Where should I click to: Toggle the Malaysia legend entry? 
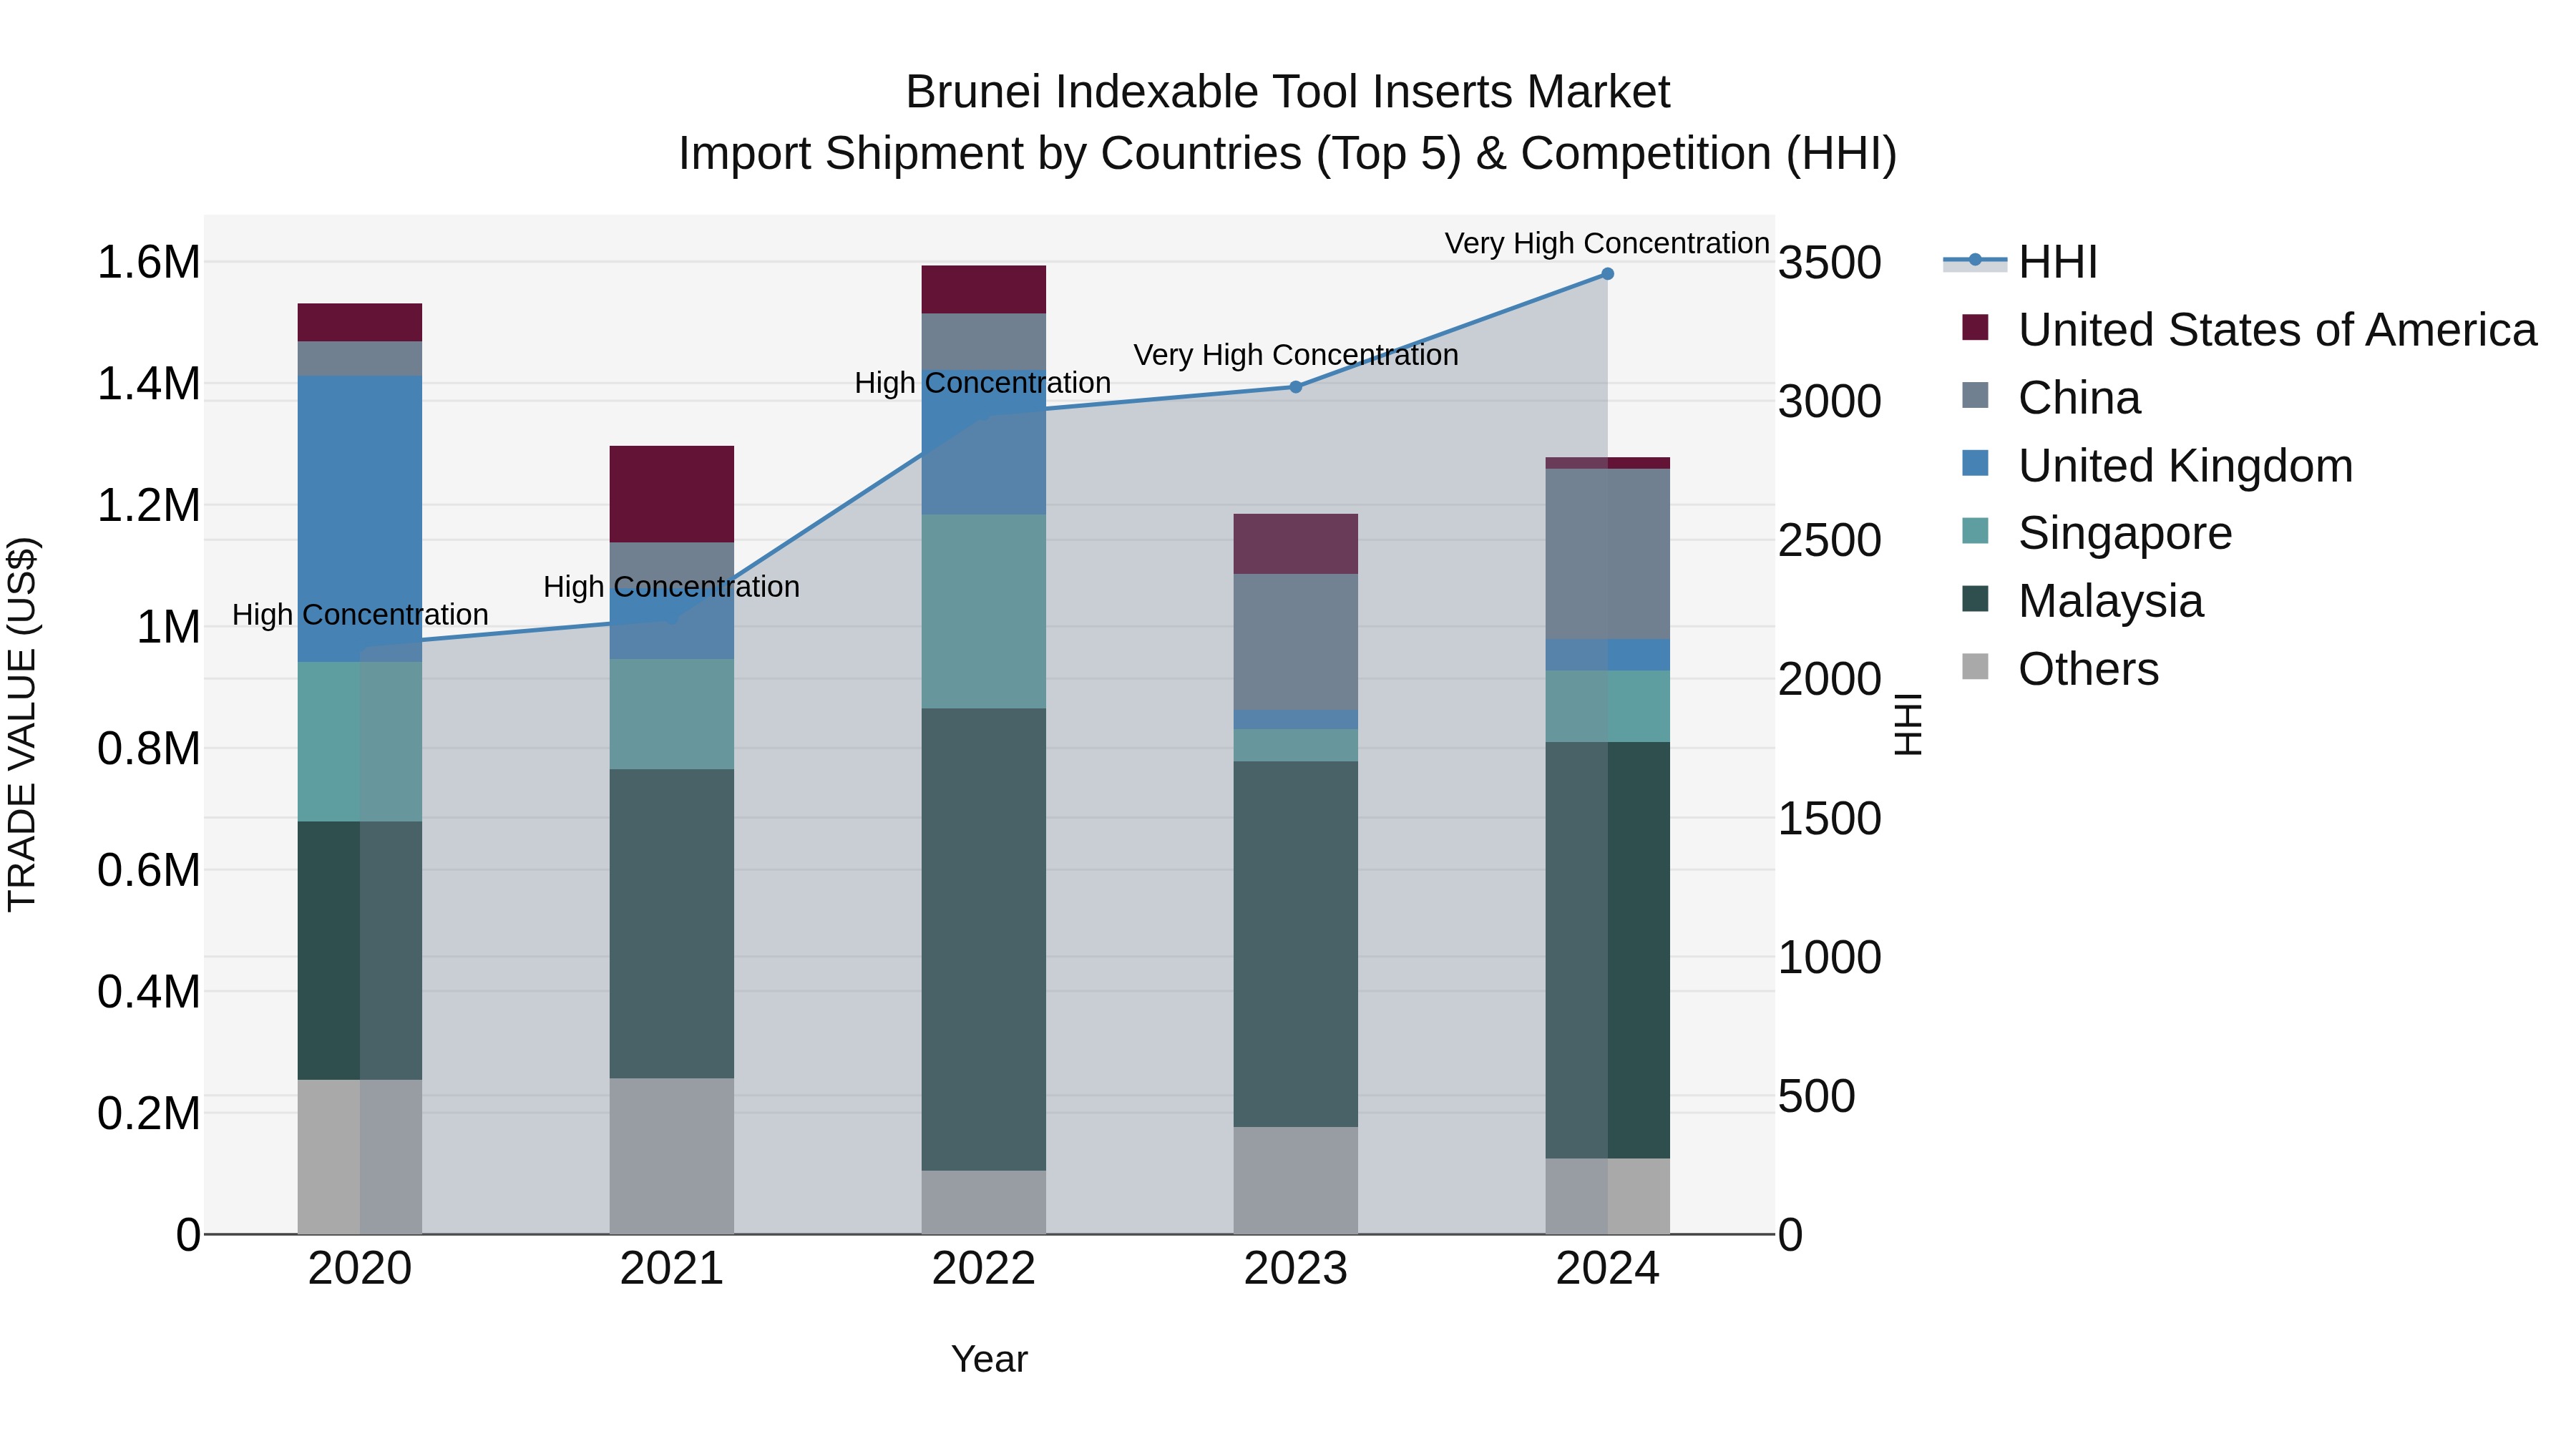[2082, 601]
